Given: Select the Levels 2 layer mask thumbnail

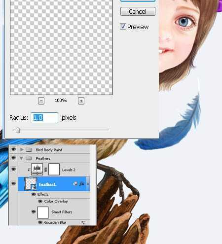Looking at the screenshot, I should pos(54,170).
